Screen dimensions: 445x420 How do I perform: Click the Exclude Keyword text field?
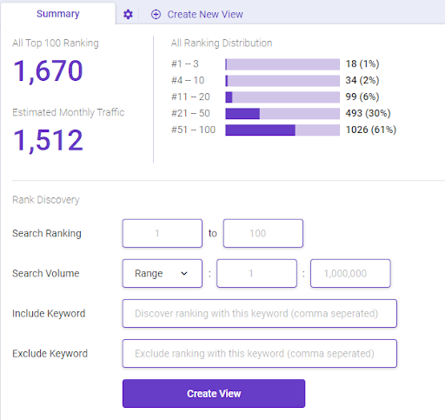[260, 353]
